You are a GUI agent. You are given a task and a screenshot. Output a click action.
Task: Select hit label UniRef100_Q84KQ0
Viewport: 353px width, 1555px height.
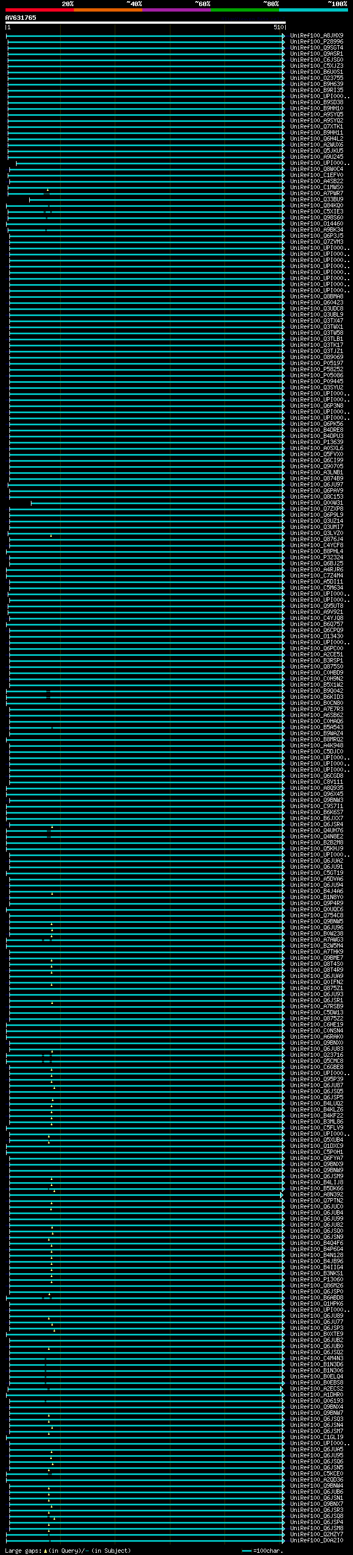(x=317, y=205)
